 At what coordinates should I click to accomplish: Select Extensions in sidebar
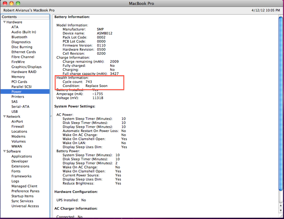20,166
